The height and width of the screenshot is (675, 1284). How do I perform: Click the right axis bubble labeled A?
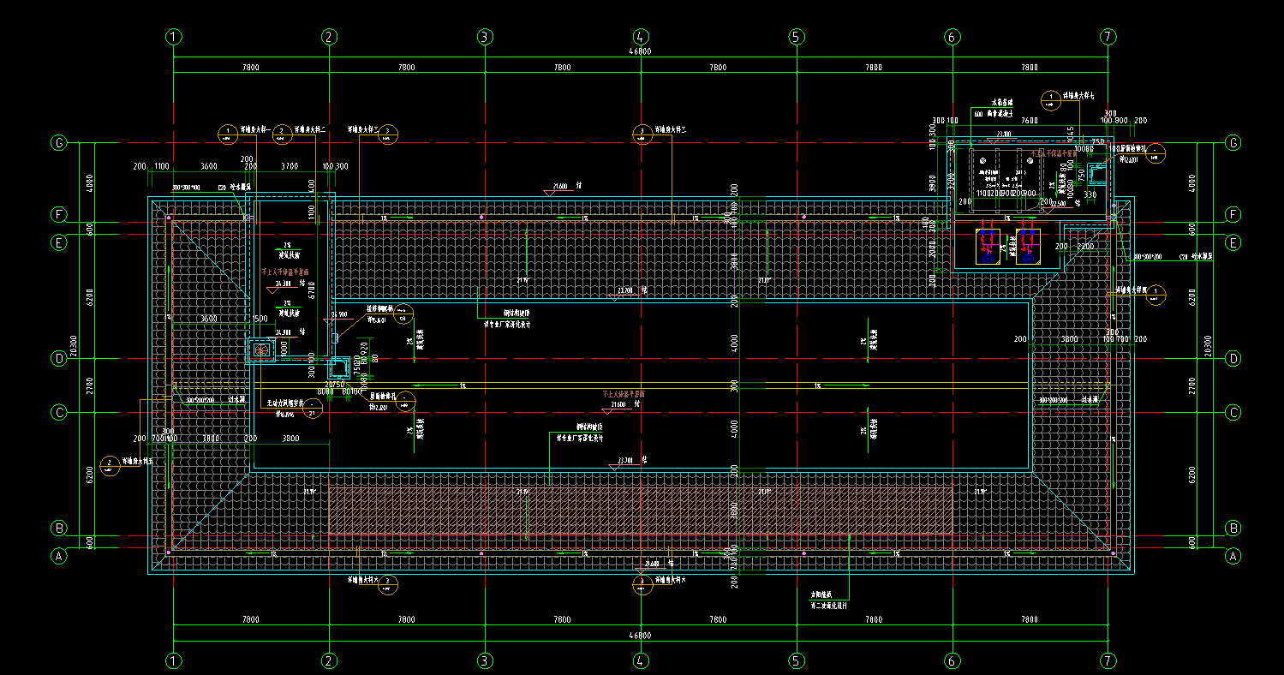[1233, 556]
